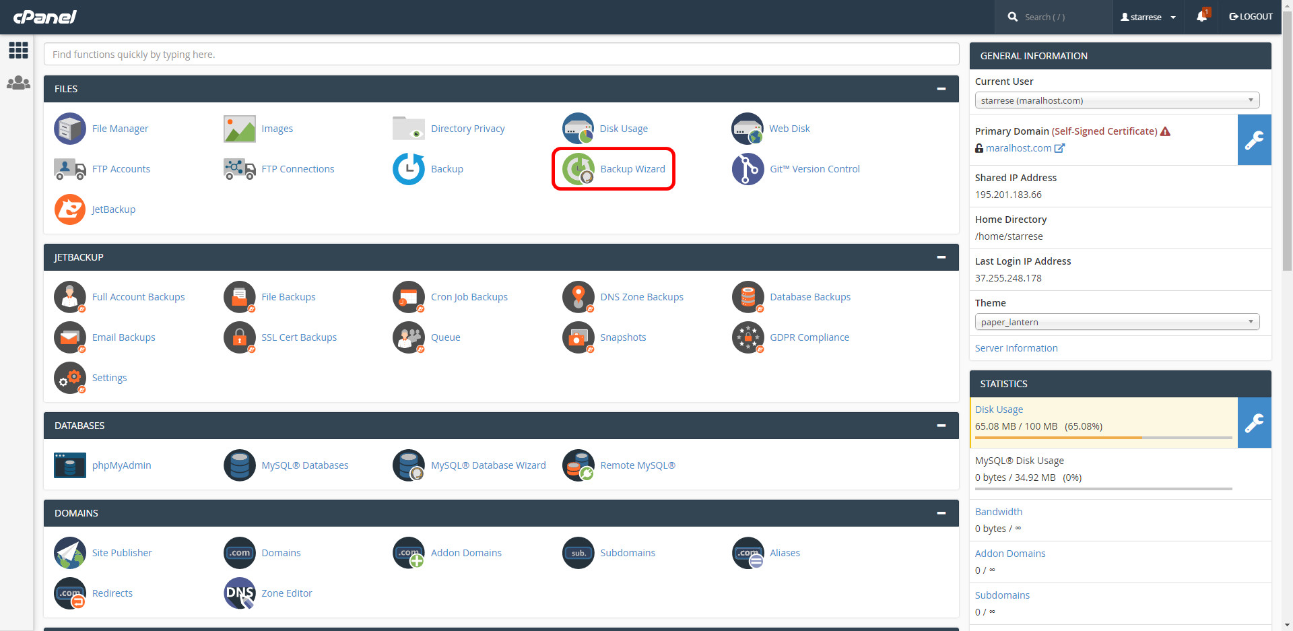Open the Disk Usage icon in Files
Image resolution: width=1293 pixels, height=631 pixels.
[x=578, y=129]
